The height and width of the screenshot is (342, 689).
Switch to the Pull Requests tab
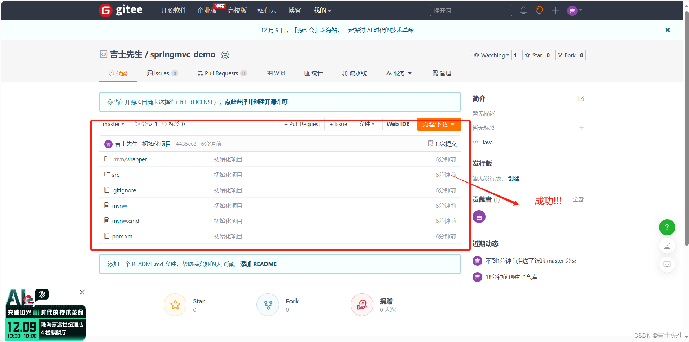click(222, 73)
